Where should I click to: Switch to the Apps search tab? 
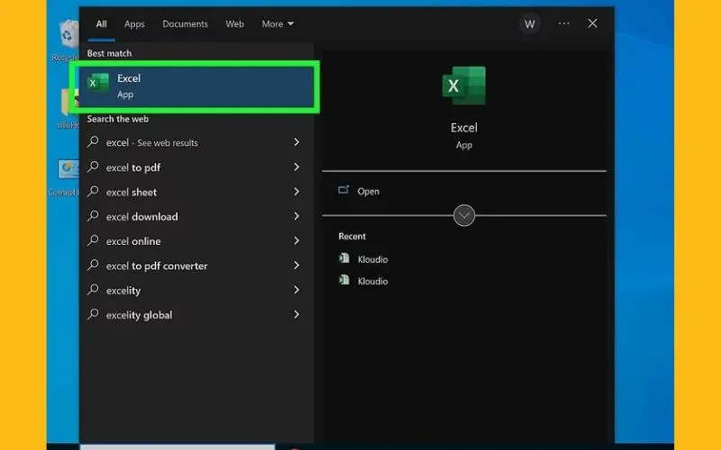134,24
